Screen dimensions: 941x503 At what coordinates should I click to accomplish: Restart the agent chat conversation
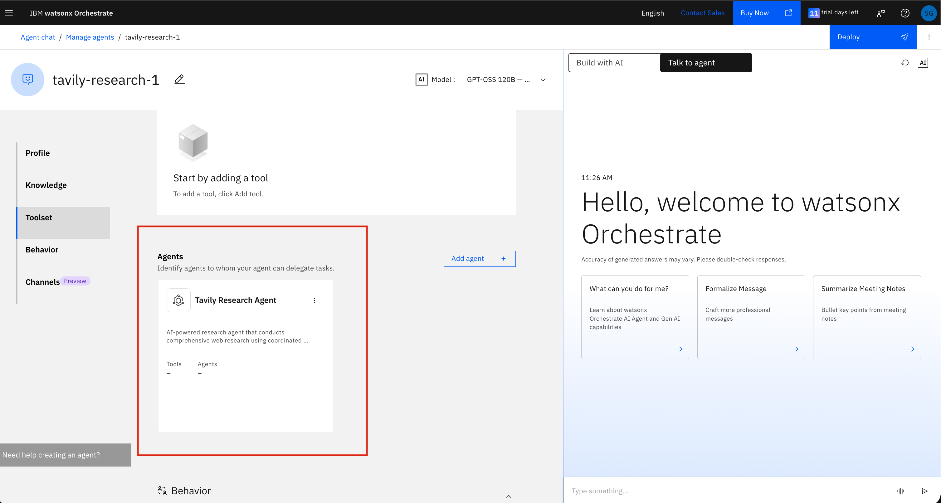[x=905, y=62]
